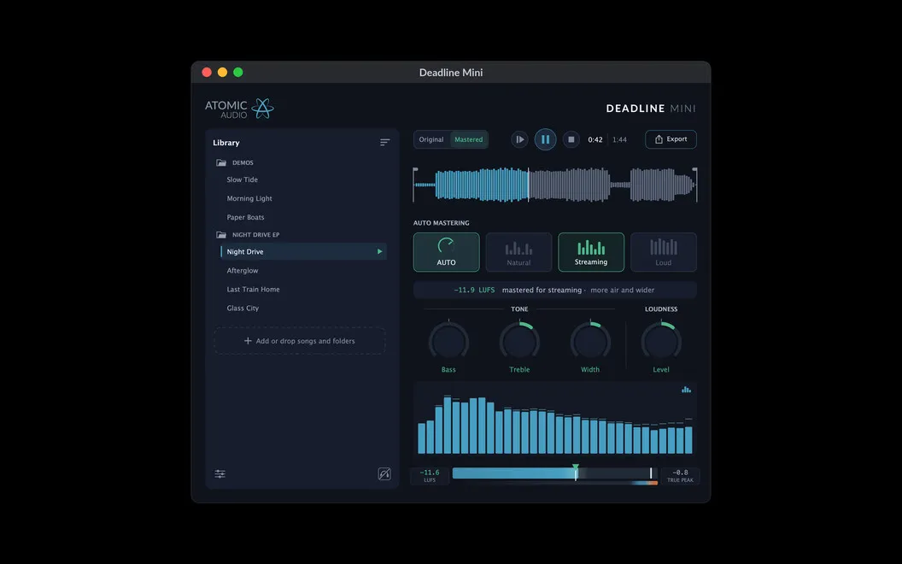Click the -11.6 LUFS readout

point(430,475)
